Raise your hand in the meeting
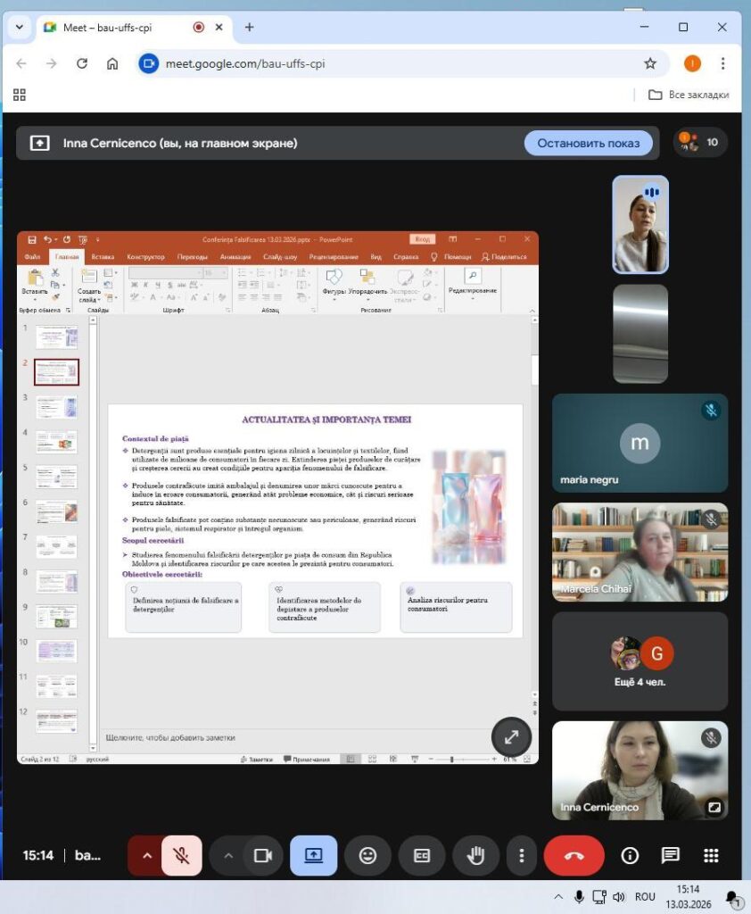The height and width of the screenshot is (914, 751). [476, 855]
